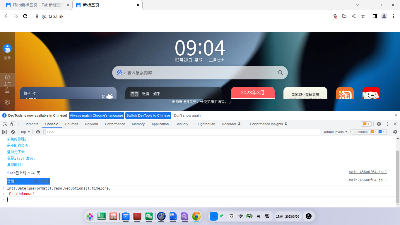Open WeChat from the dock
The height and width of the screenshot is (225, 400).
(149, 216)
